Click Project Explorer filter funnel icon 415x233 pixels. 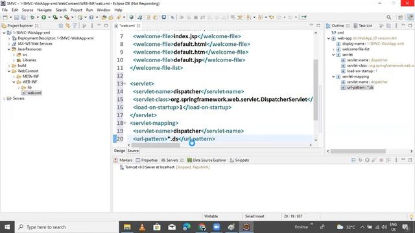[x=75, y=26]
